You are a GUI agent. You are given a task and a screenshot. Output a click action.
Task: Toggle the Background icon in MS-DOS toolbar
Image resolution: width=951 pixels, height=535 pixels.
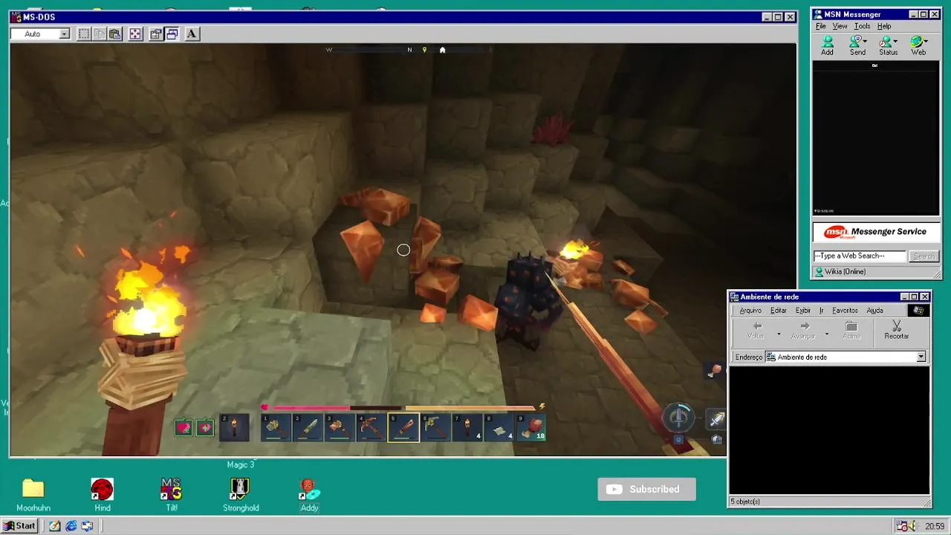point(172,33)
